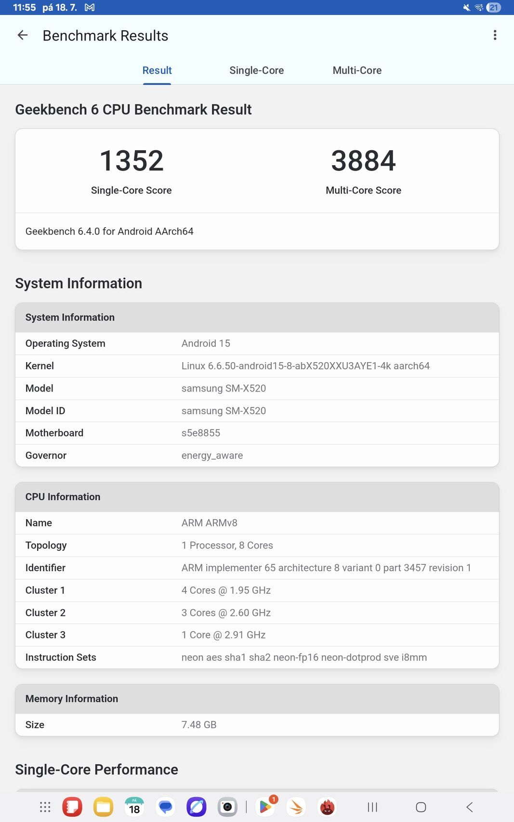This screenshot has width=514, height=822.
Task: Tap the Memory Information section header
Action: (257, 699)
